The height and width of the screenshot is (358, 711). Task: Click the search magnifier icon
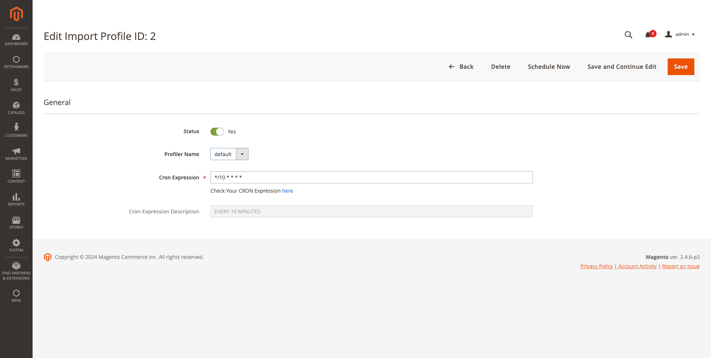[x=628, y=35]
